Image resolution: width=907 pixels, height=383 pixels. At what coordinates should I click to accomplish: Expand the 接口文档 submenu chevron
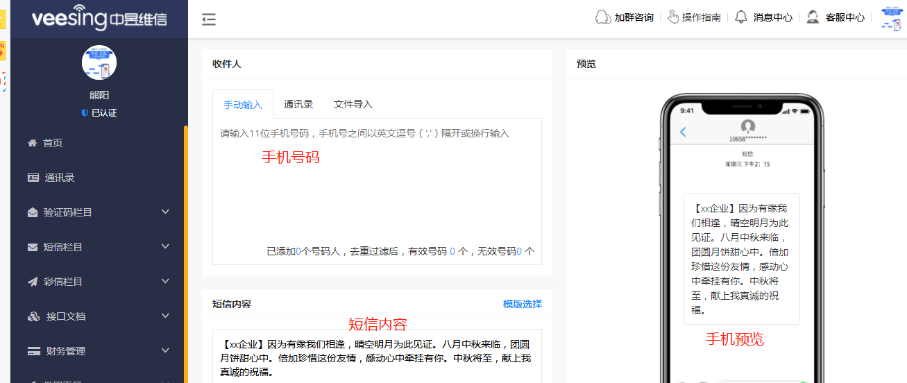165,316
